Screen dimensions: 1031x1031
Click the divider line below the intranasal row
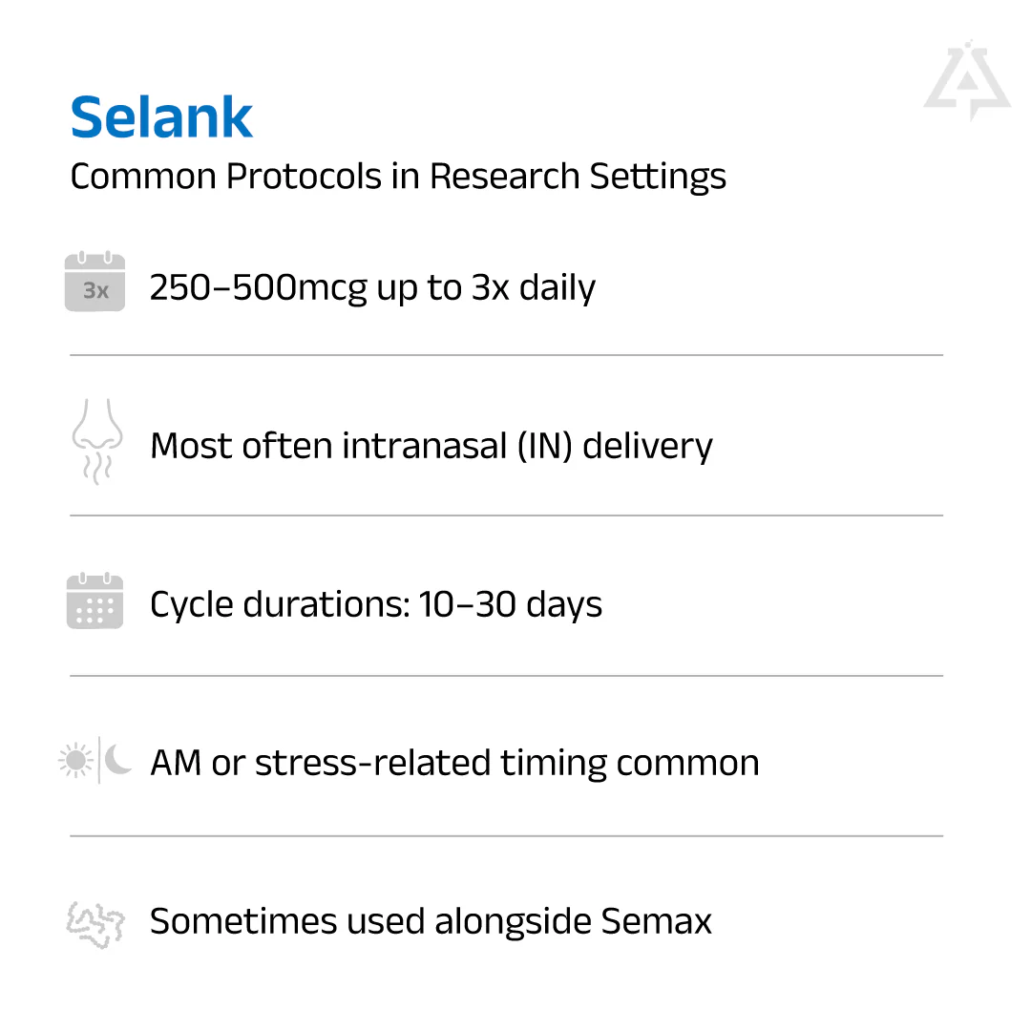coord(506,515)
